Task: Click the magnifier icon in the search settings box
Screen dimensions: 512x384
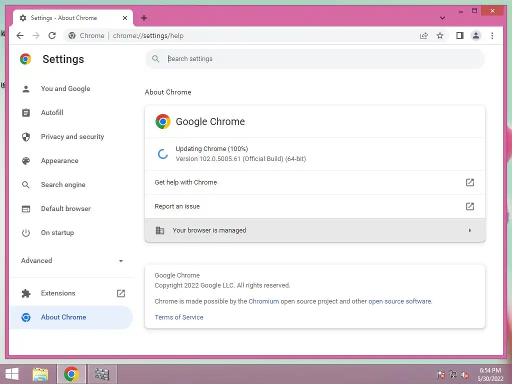Action: pyautogui.click(x=156, y=59)
